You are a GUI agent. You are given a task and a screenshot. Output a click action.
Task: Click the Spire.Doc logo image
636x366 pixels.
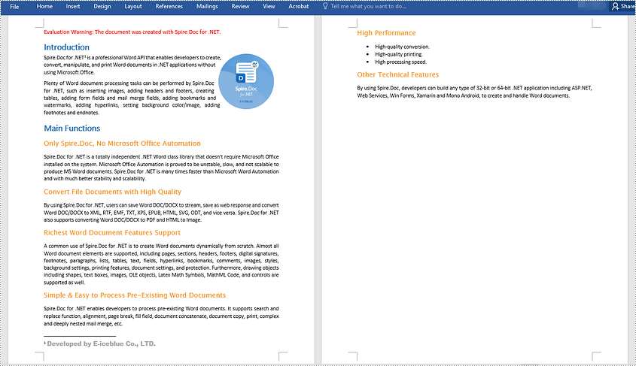click(246, 81)
